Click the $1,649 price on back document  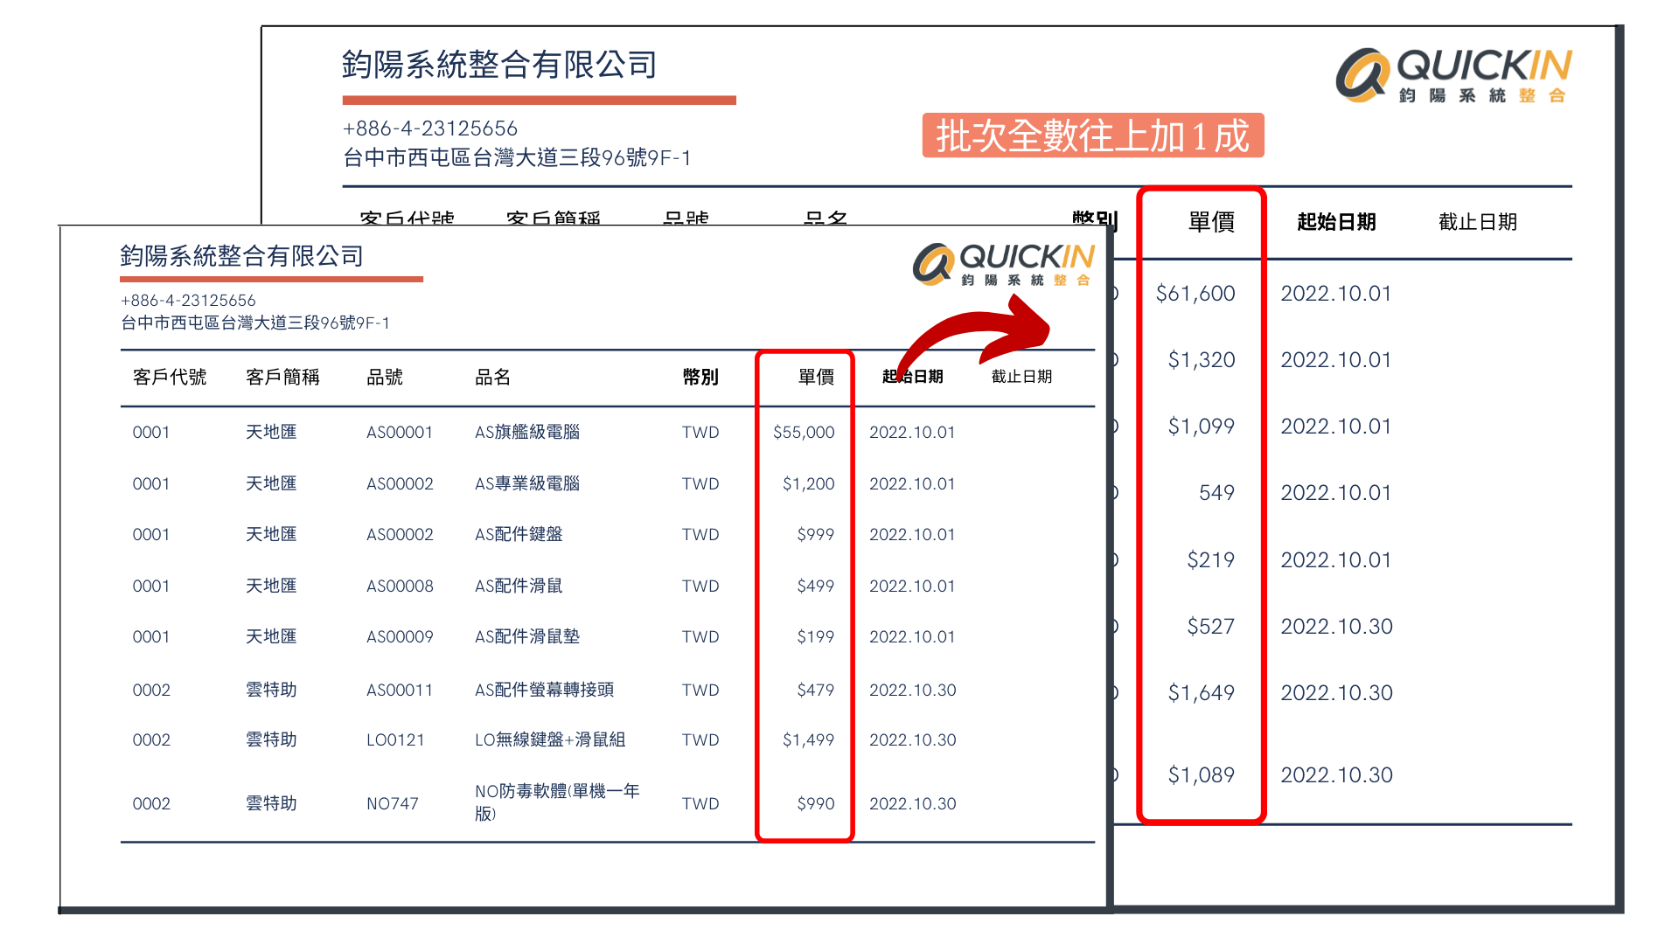tap(1202, 692)
